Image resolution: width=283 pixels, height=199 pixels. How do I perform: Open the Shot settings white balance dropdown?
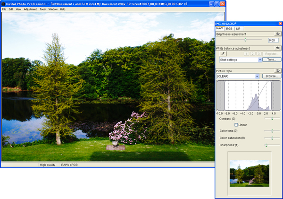point(260,60)
